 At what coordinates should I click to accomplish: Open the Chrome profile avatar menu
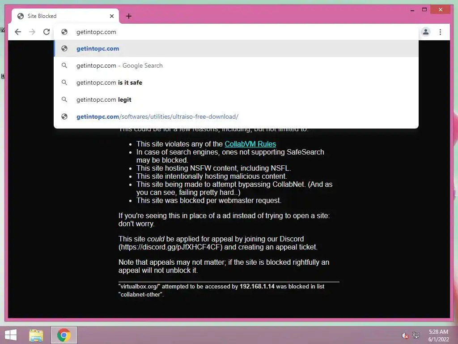[426, 32]
